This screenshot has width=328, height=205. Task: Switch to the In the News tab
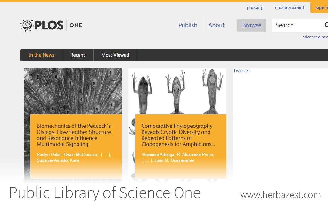[x=41, y=55]
